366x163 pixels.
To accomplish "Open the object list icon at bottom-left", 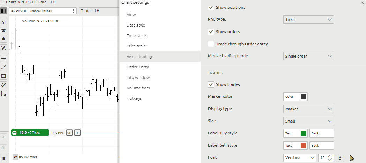I will [4, 158].
